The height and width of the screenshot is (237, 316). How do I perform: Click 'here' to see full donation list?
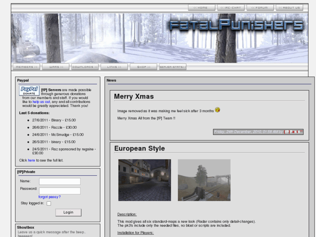pos(31,160)
